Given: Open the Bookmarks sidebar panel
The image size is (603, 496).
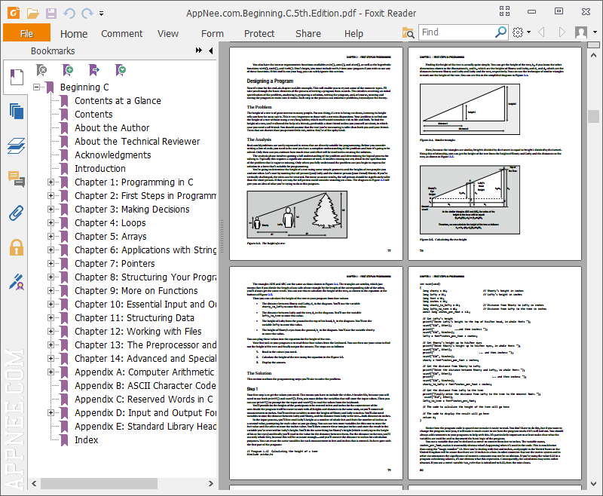Looking at the screenshot, I should (x=16, y=77).
